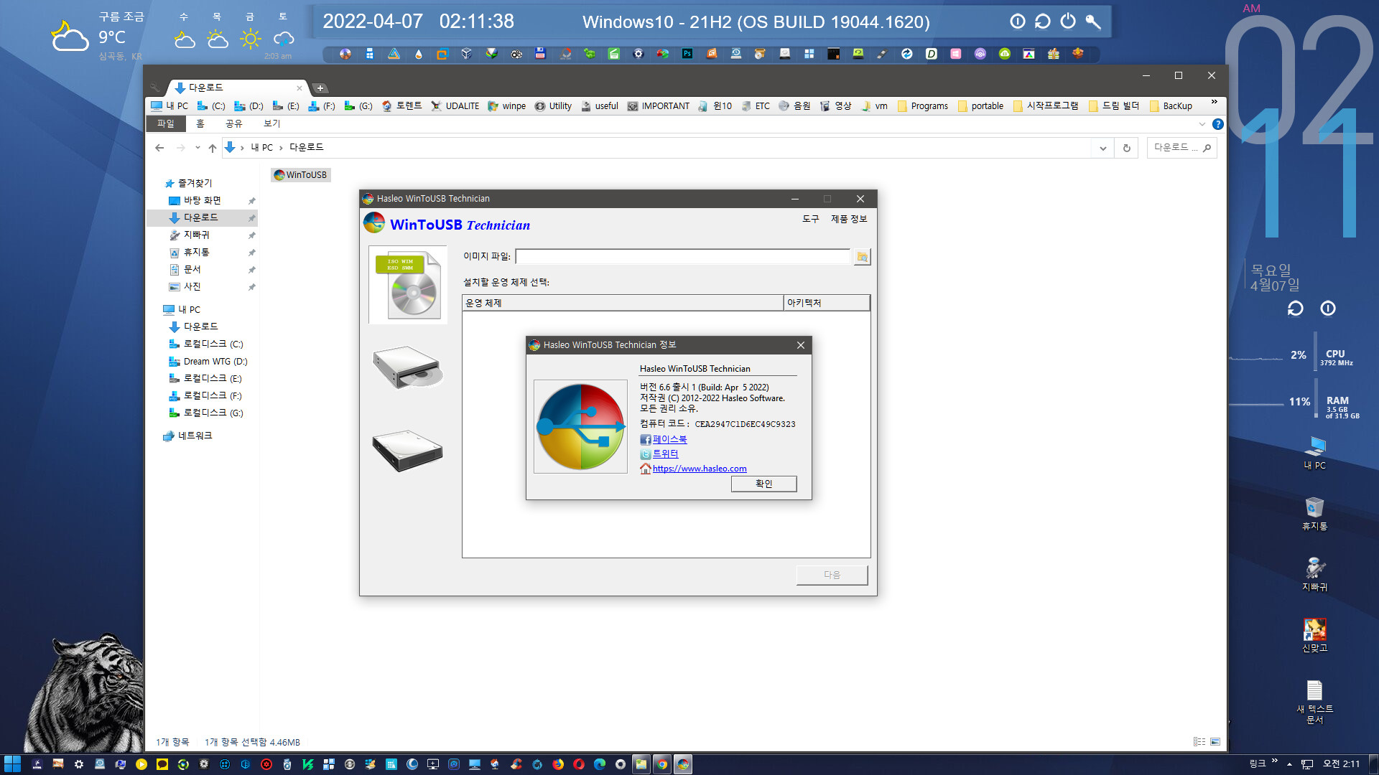
Task: Select the hard disk source icon
Action: click(408, 451)
